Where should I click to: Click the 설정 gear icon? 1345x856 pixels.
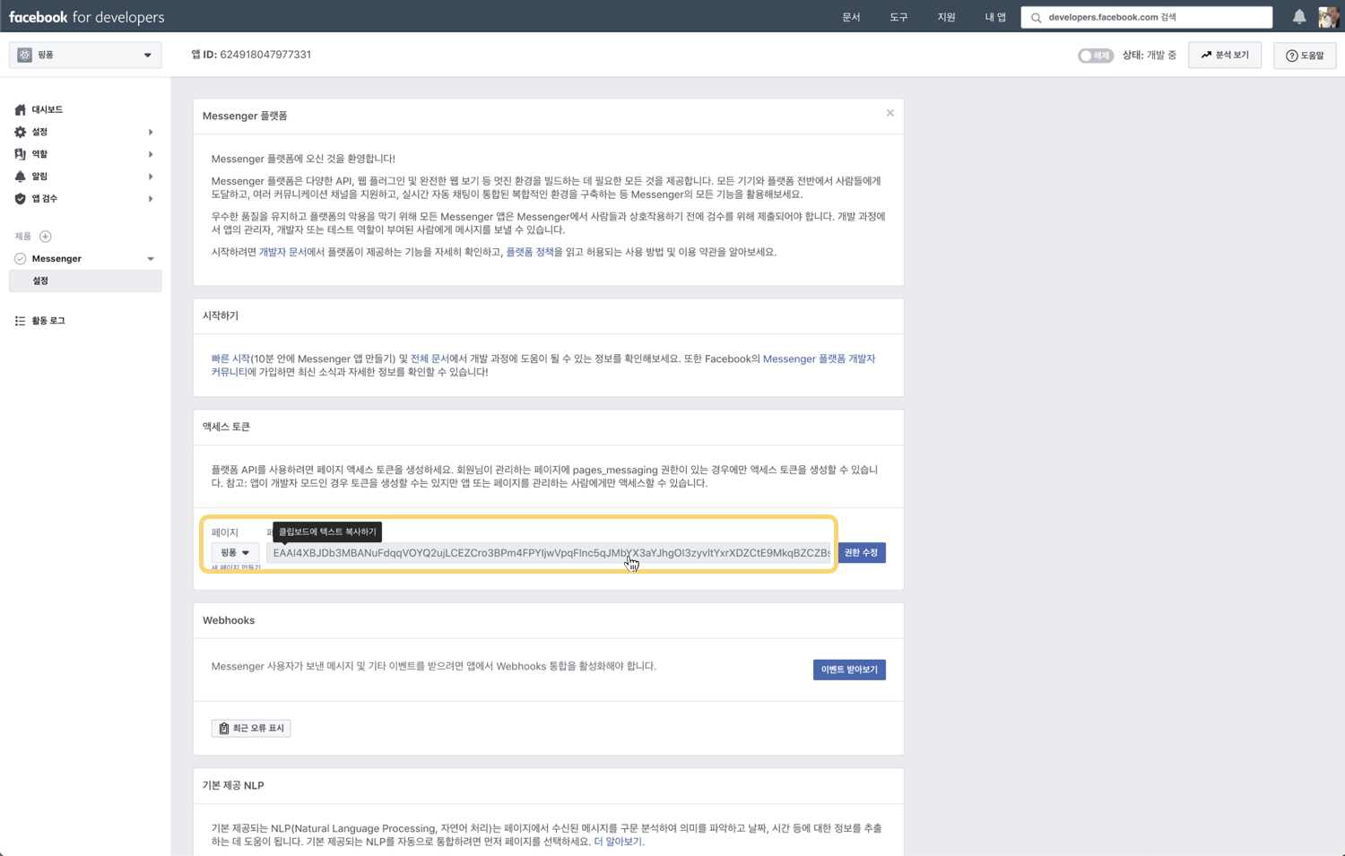pyautogui.click(x=20, y=132)
